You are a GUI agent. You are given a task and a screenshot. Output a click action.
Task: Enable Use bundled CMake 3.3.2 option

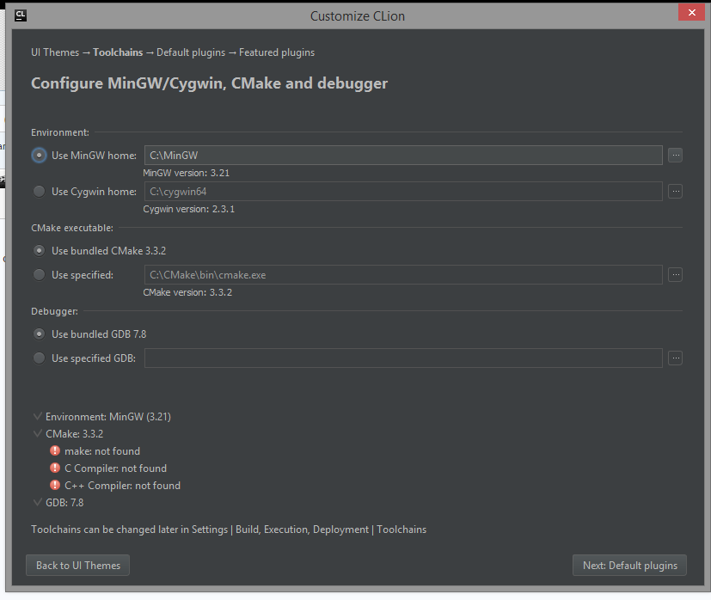pos(39,251)
